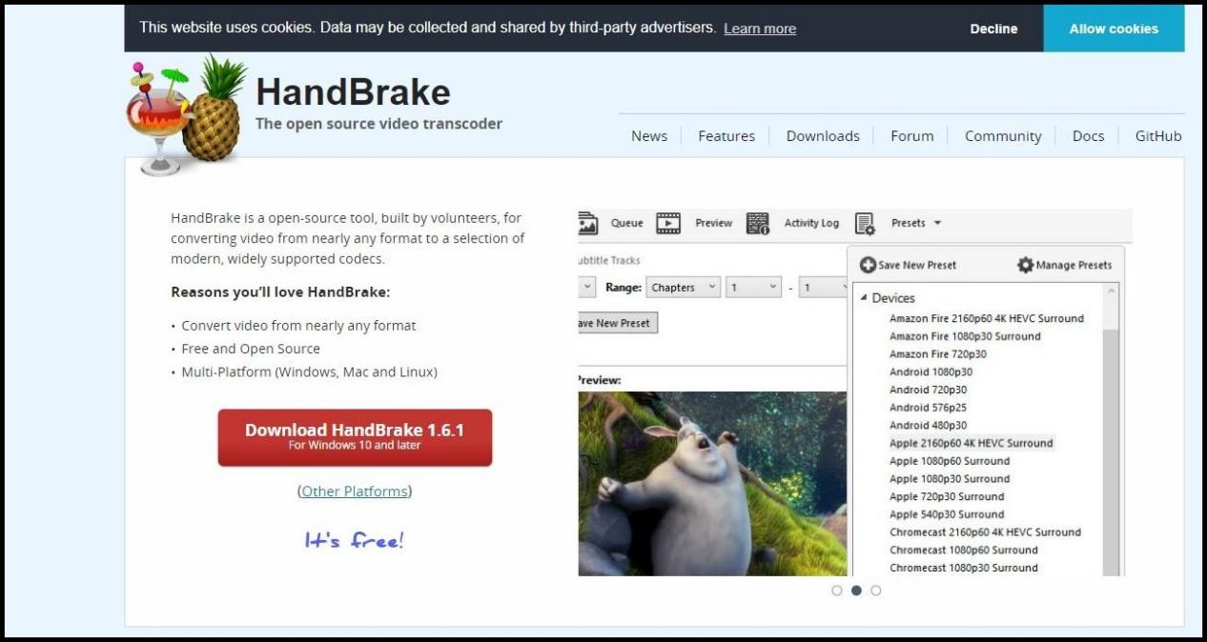Open the Community page
This screenshot has height=642, width=1207.
(x=1003, y=136)
